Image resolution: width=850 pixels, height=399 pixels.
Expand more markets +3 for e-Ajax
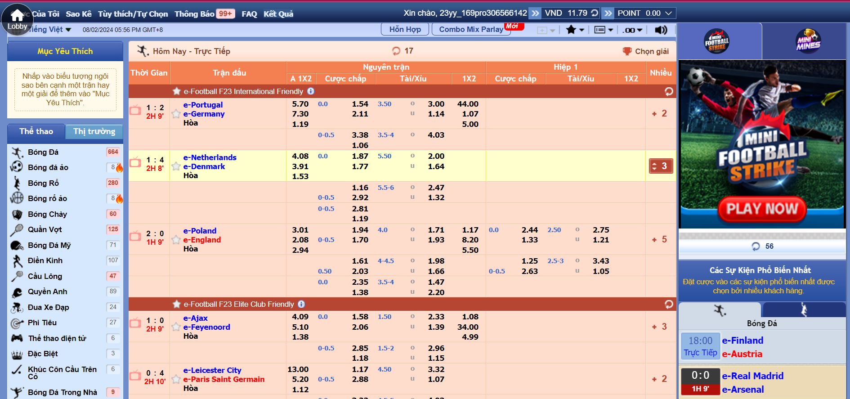pos(660,327)
